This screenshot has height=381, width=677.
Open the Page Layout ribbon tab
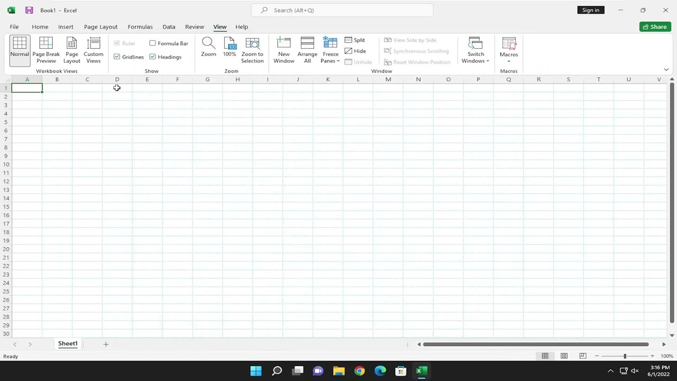point(100,26)
